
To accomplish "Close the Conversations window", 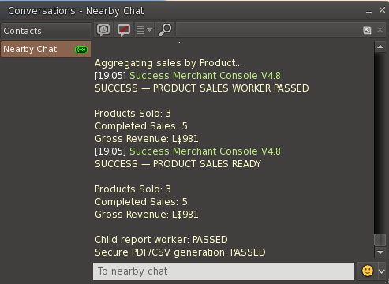I will pos(382,10).
